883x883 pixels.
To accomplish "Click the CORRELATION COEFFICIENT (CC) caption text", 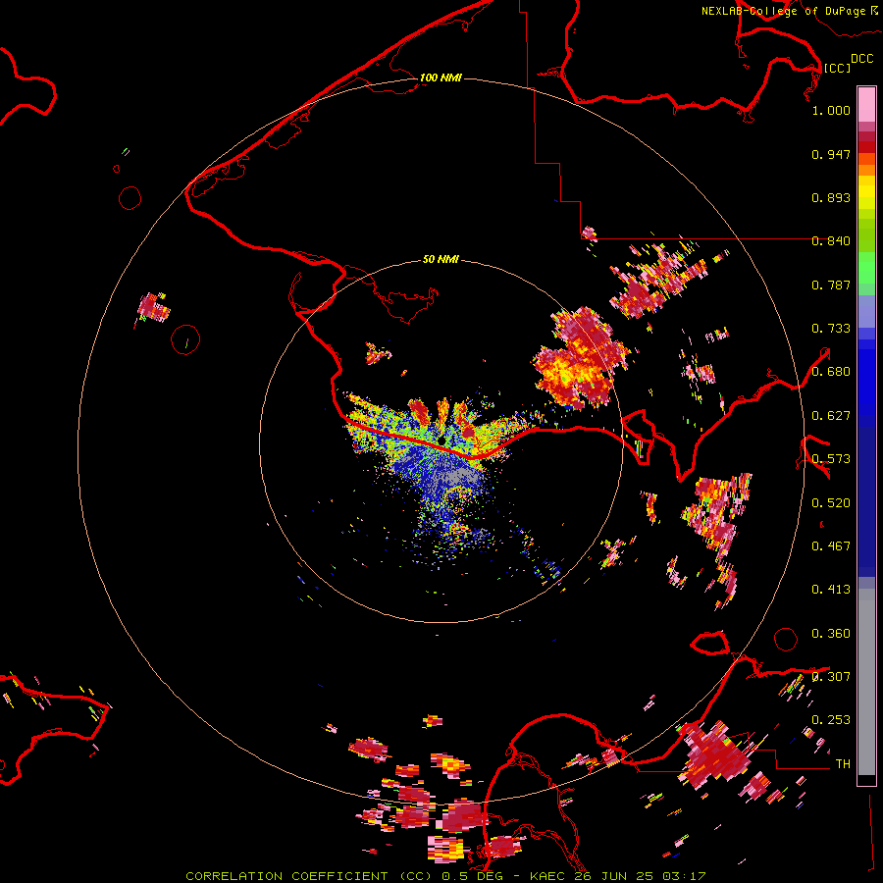I will coord(309,876).
